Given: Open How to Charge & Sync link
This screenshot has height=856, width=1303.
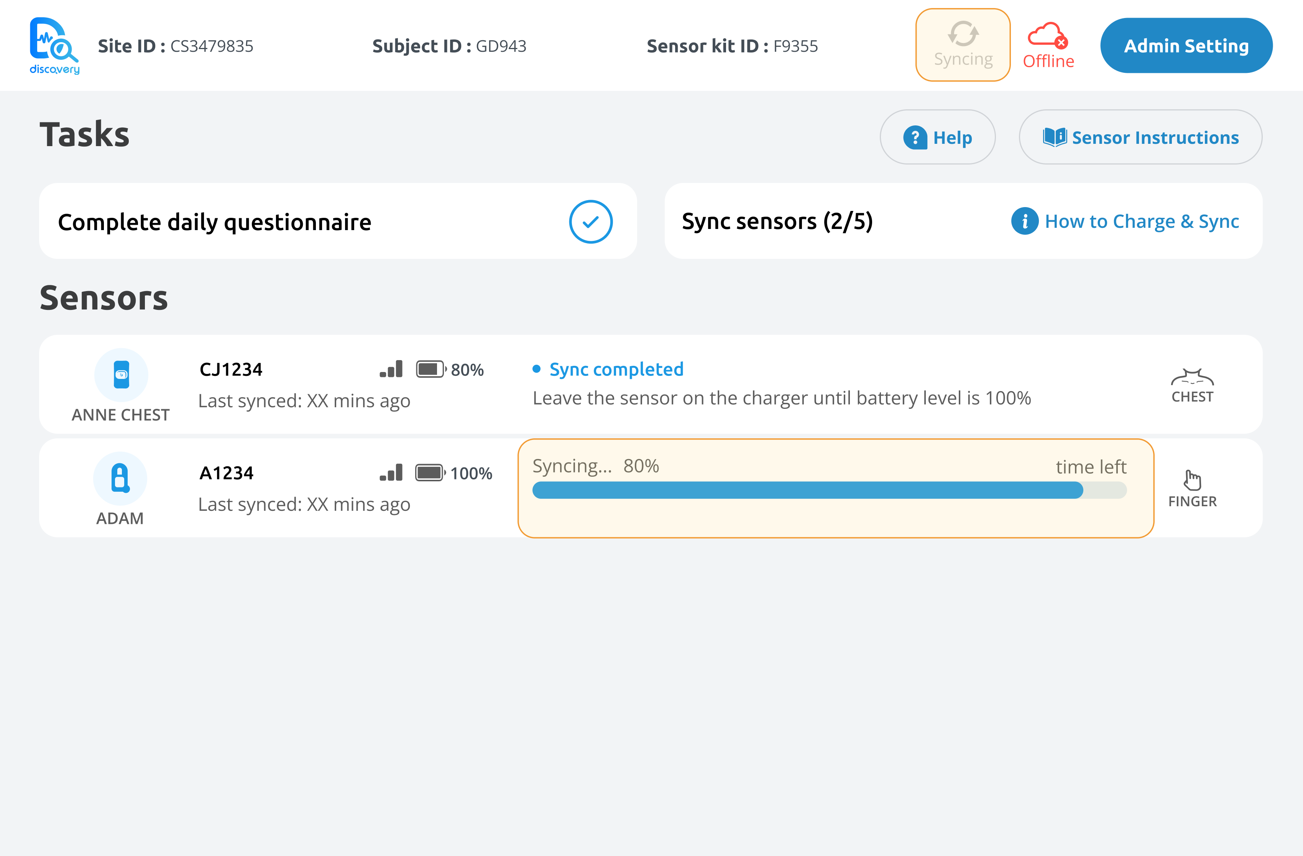Looking at the screenshot, I should pyautogui.click(x=1142, y=221).
